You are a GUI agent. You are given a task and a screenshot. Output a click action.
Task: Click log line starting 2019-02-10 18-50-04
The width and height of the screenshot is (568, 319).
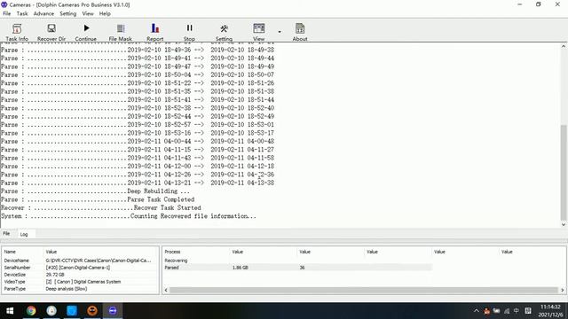click(138, 74)
